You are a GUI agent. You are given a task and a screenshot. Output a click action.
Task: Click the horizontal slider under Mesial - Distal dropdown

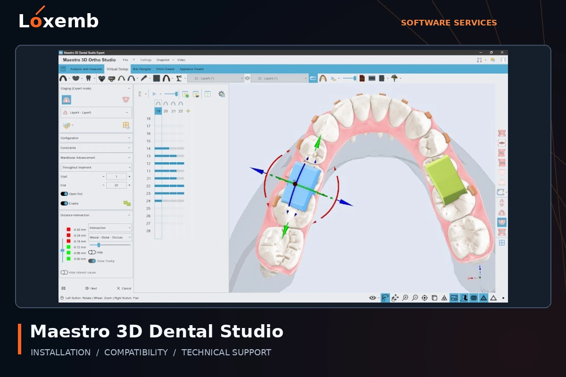tap(110, 245)
